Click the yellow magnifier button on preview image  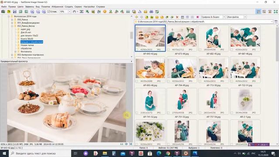127,115
